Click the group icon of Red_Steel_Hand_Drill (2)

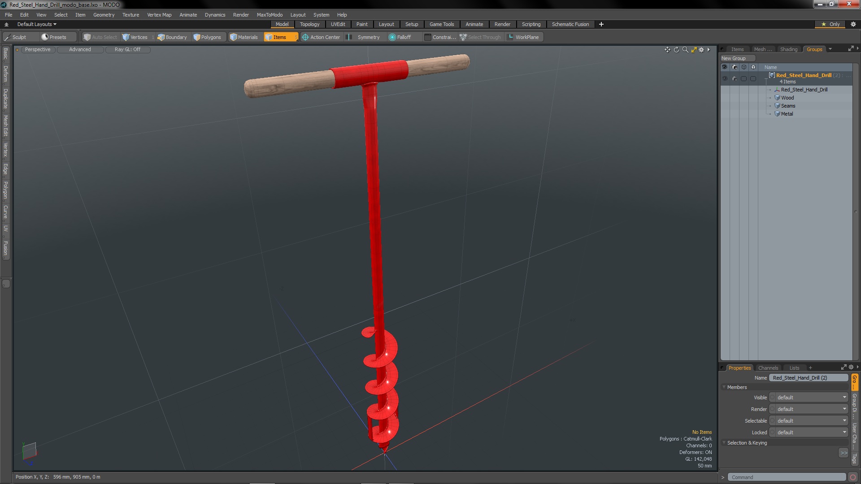[772, 75]
